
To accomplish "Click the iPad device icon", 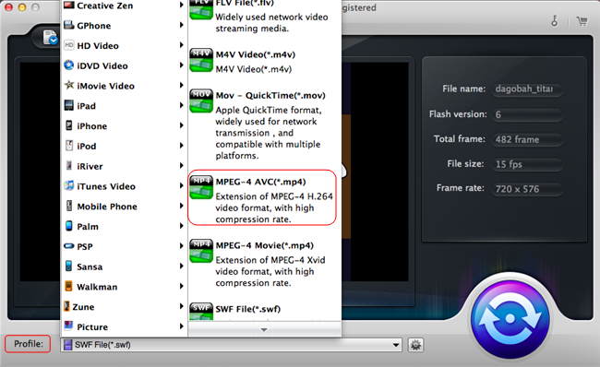I will click(69, 105).
